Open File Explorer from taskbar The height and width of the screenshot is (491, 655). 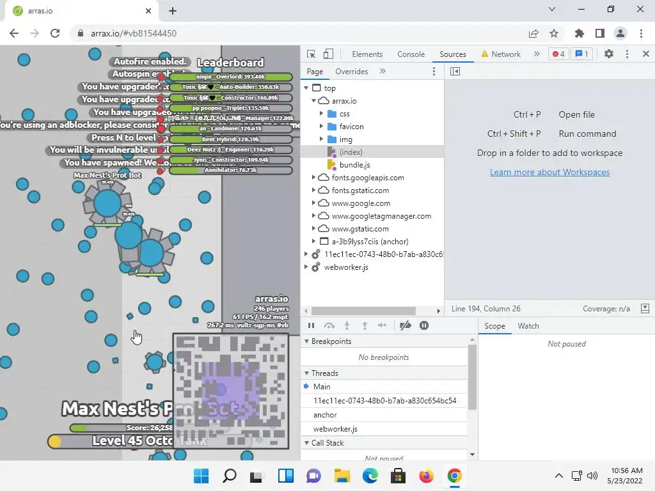point(342,476)
